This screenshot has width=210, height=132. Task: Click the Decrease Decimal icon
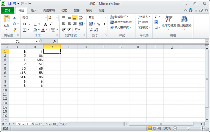tap(96, 30)
